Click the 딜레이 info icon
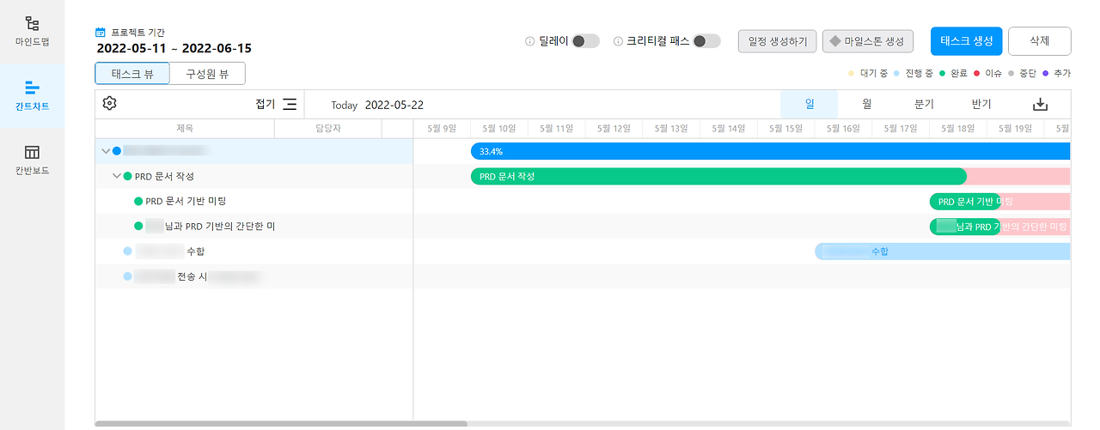Screen dimensions: 1100x430 click(x=530, y=41)
